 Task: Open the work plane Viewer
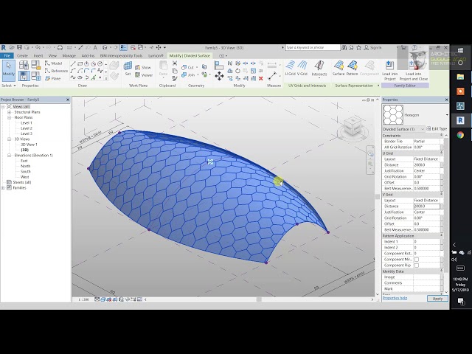[x=144, y=75]
